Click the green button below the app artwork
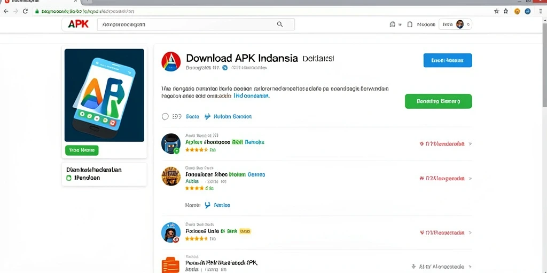The height and width of the screenshot is (273, 547). tap(82, 150)
